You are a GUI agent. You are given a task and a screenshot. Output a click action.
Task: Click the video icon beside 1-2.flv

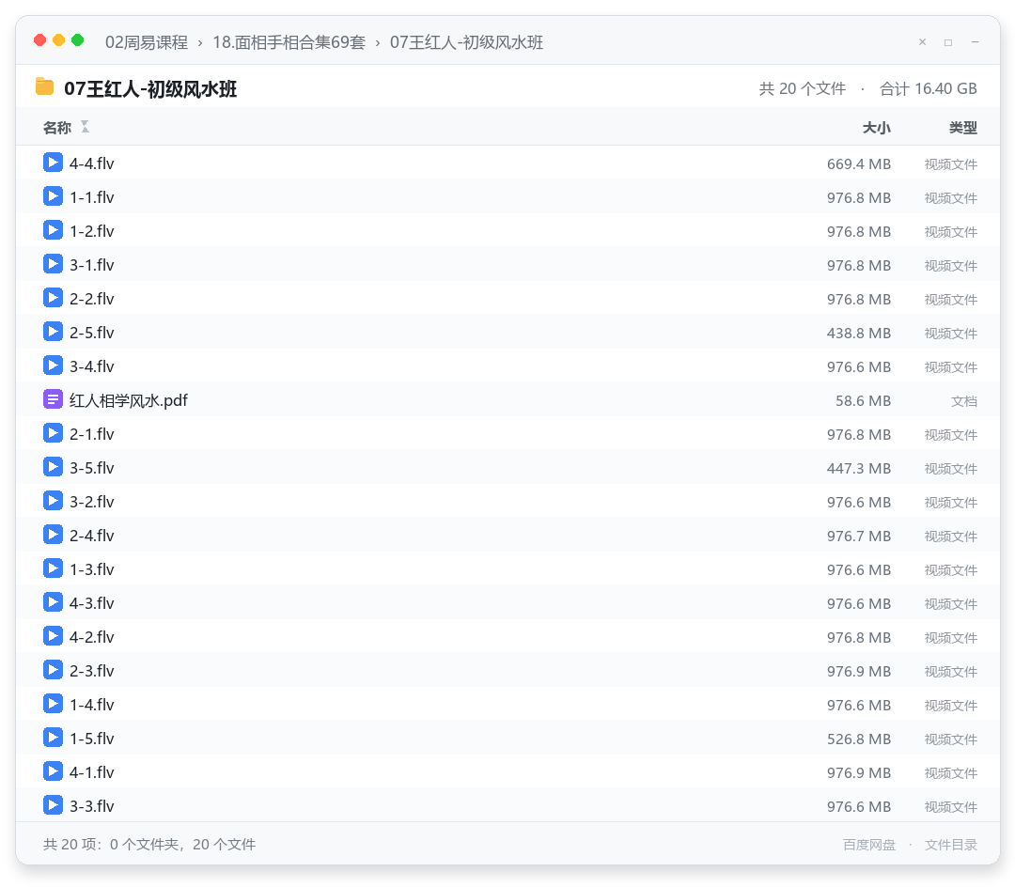[53, 229]
